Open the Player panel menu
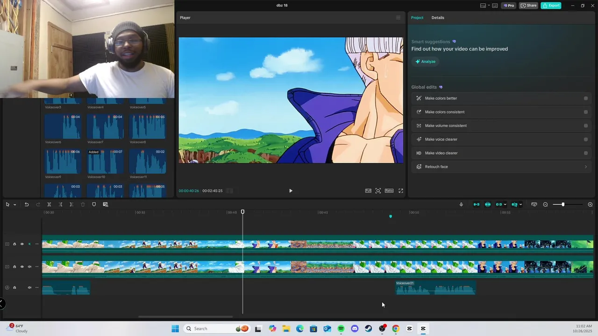 click(398, 18)
